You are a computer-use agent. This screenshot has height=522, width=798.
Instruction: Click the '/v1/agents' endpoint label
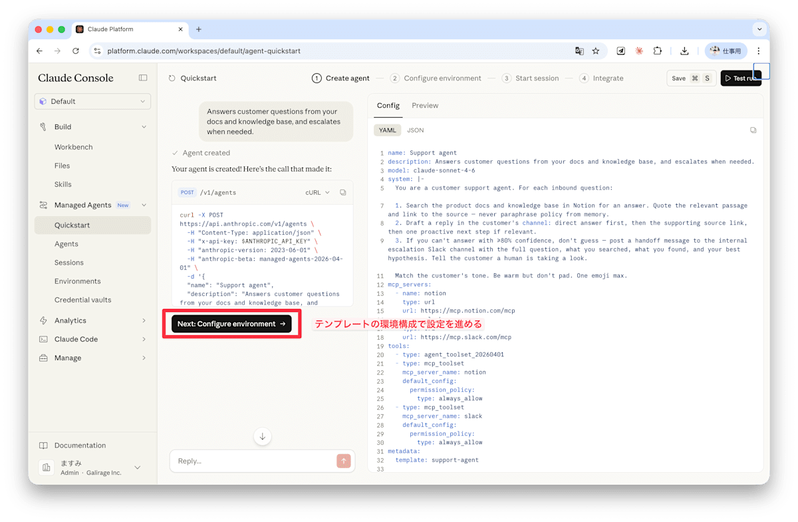[218, 192]
